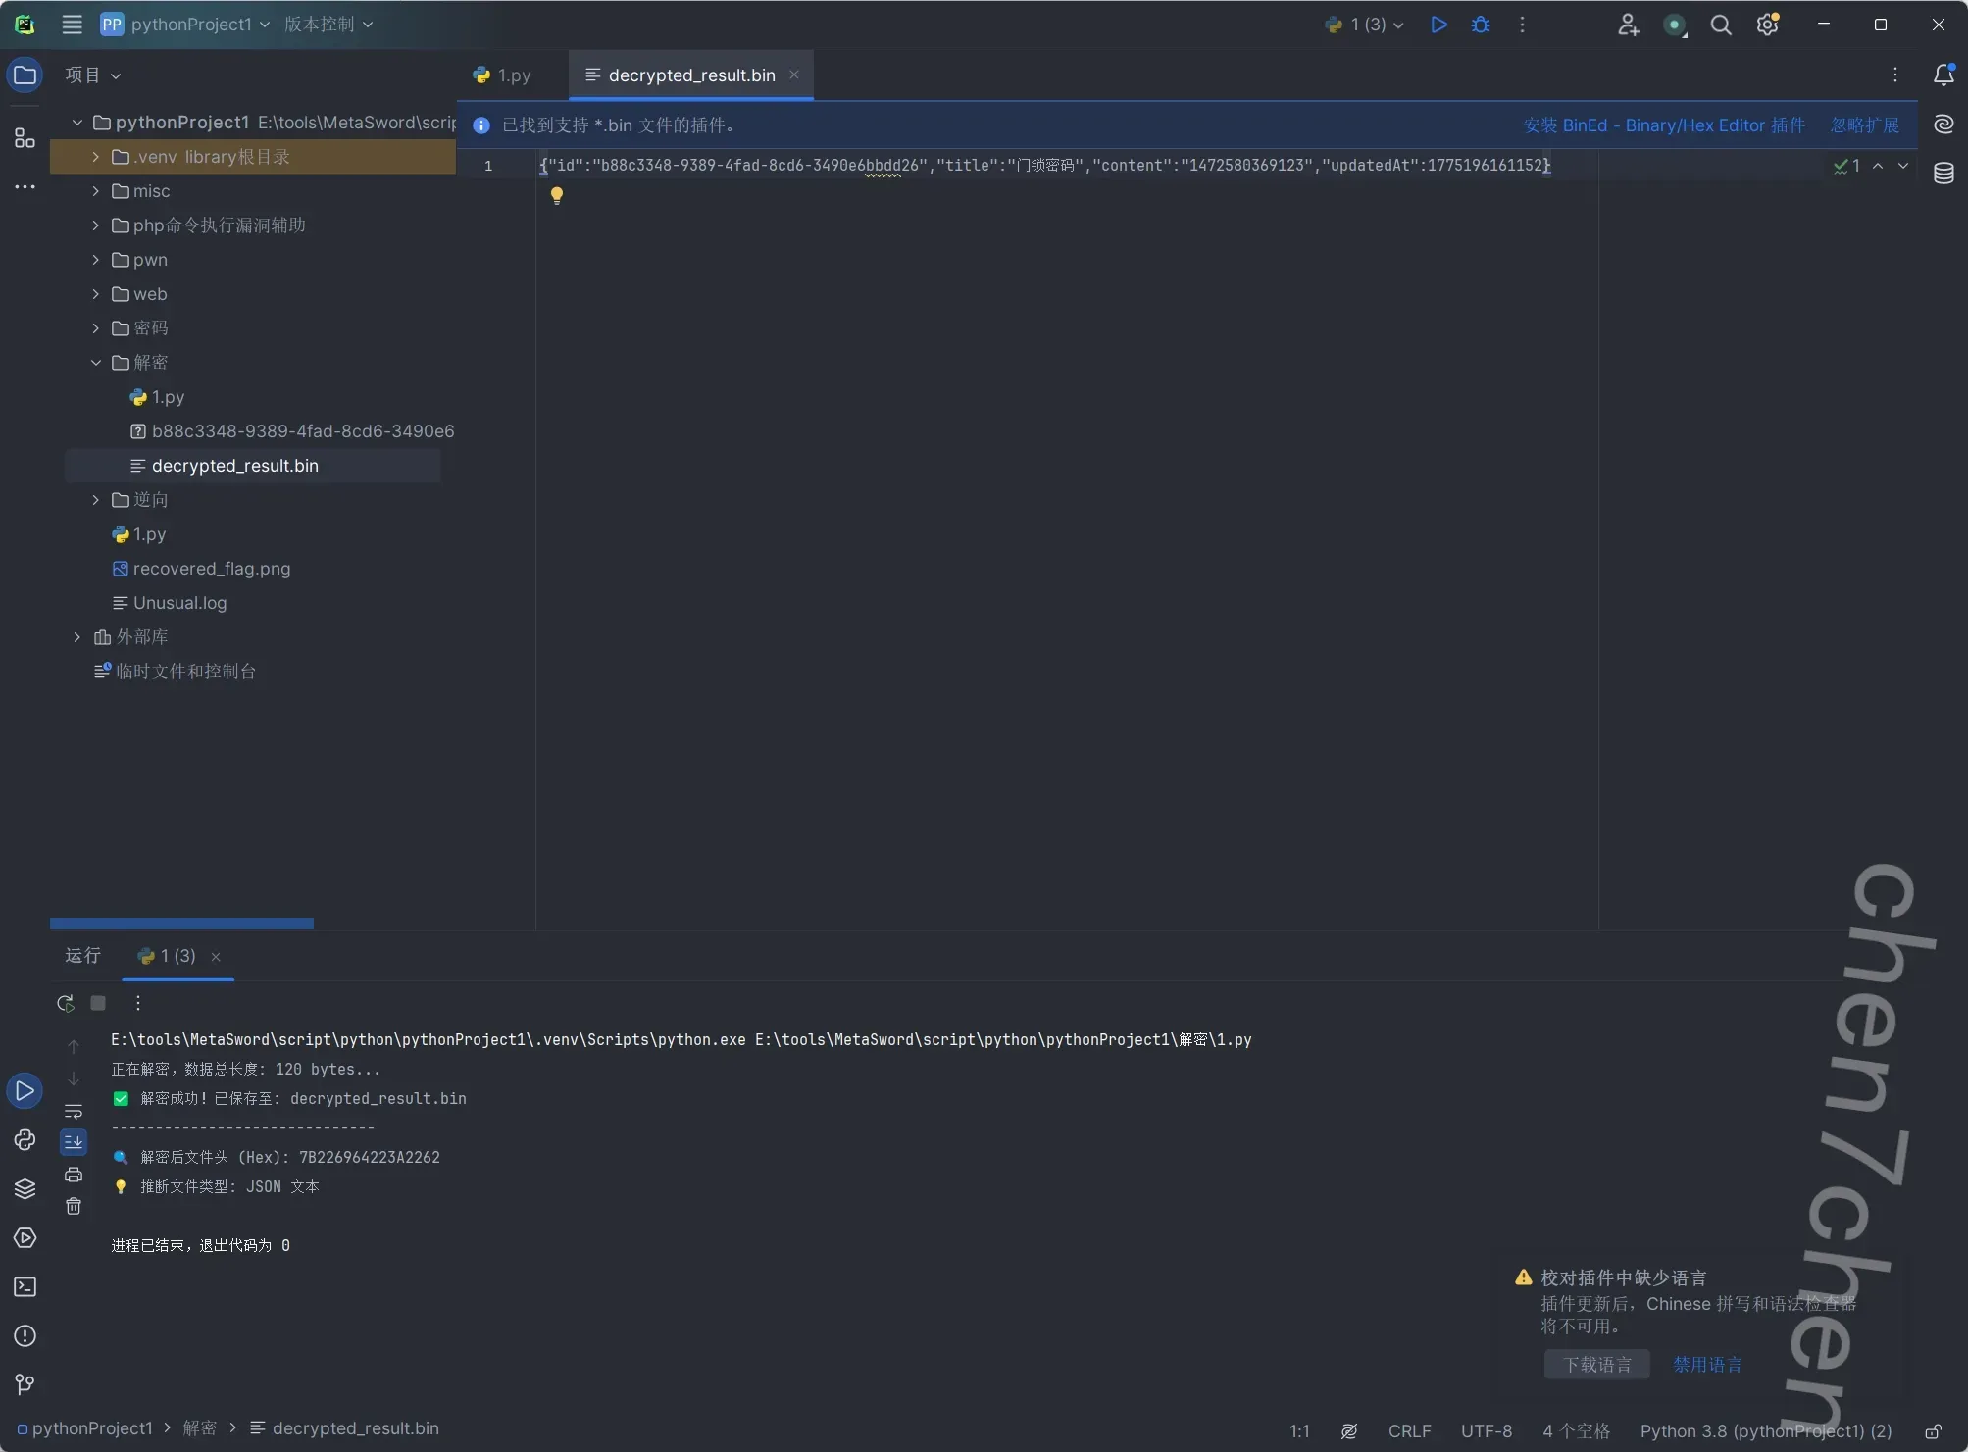Open the Problems tool window
The height and width of the screenshot is (1452, 1968).
pyautogui.click(x=25, y=1335)
